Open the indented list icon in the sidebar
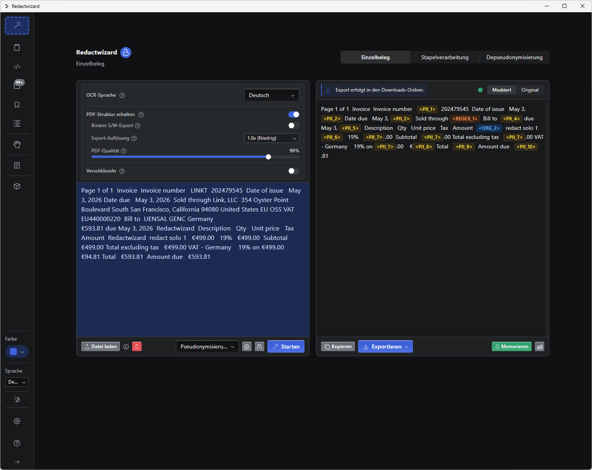The width and height of the screenshot is (592, 470). coord(17,124)
